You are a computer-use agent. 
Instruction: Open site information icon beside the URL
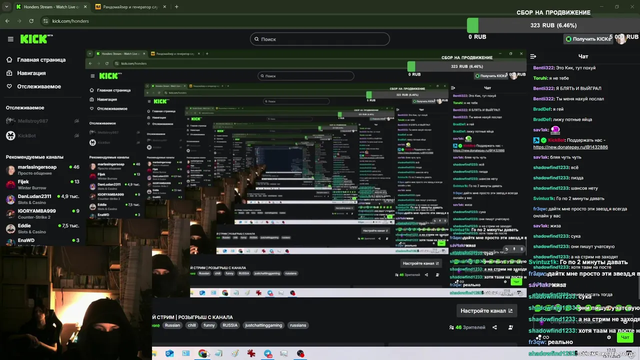pyautogui.click(x=45, y=21)
